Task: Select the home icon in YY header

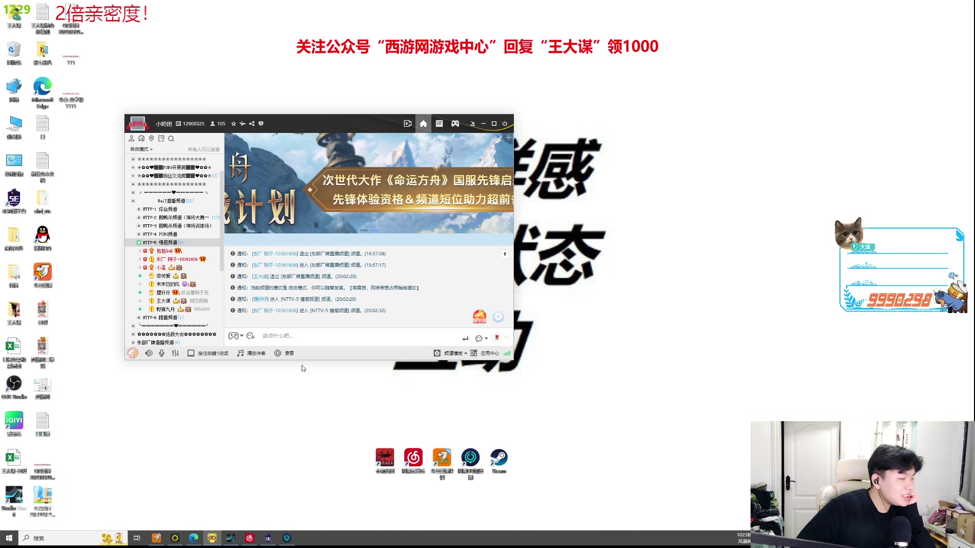Action: pos(423,123)
